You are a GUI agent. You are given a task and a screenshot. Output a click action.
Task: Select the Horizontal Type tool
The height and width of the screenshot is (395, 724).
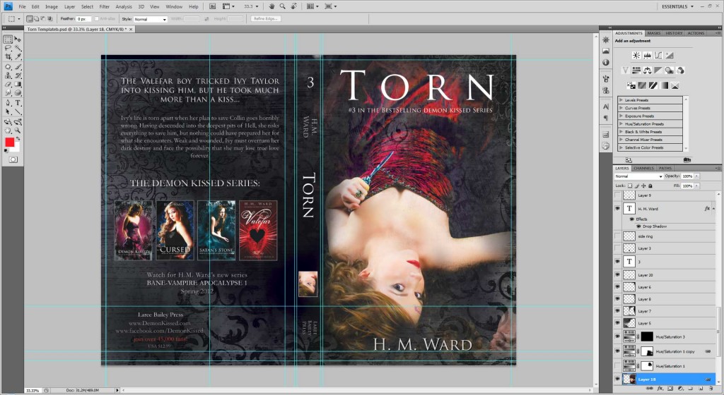[x=18, y=103]
